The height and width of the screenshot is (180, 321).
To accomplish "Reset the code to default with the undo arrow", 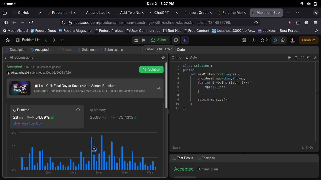I will [309, 58].
